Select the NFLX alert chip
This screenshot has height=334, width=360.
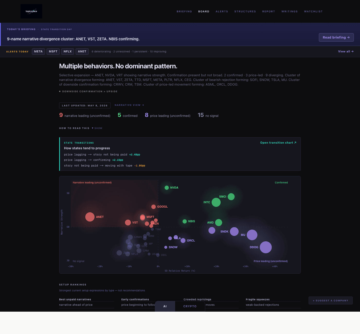point(68,51)
